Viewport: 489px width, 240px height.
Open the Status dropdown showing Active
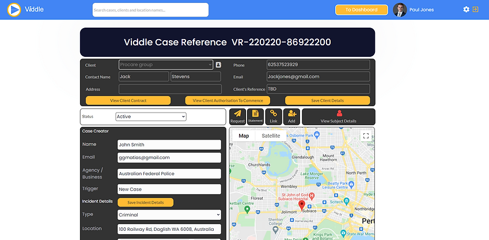(x=151, y=117)
